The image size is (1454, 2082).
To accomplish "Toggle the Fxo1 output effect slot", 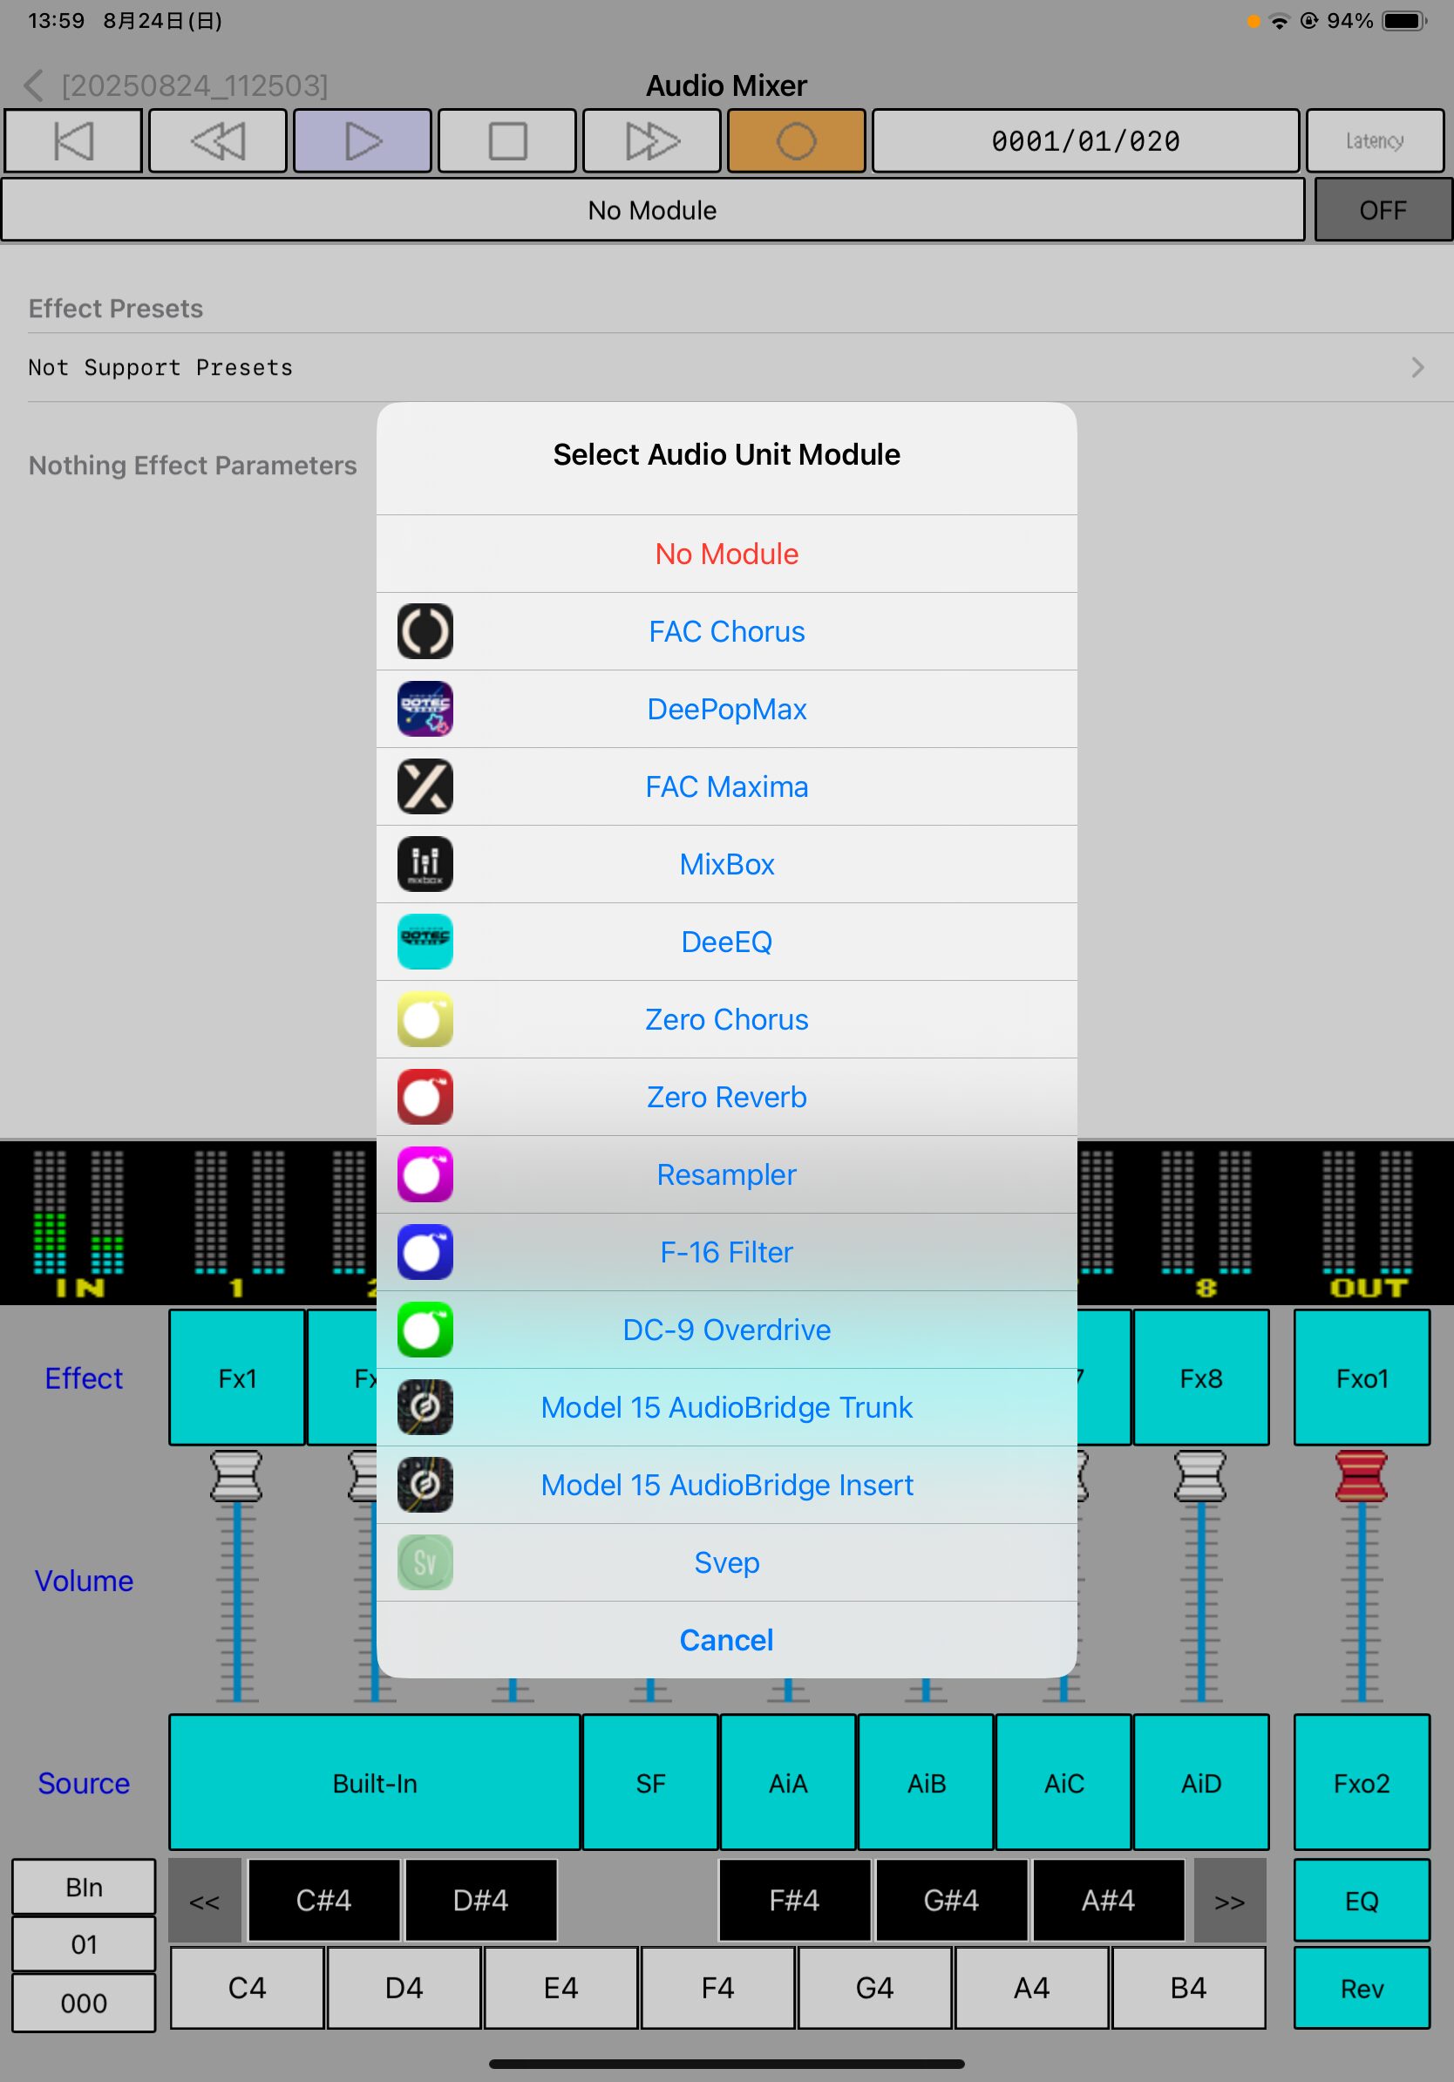I will coord(1362,1378).
